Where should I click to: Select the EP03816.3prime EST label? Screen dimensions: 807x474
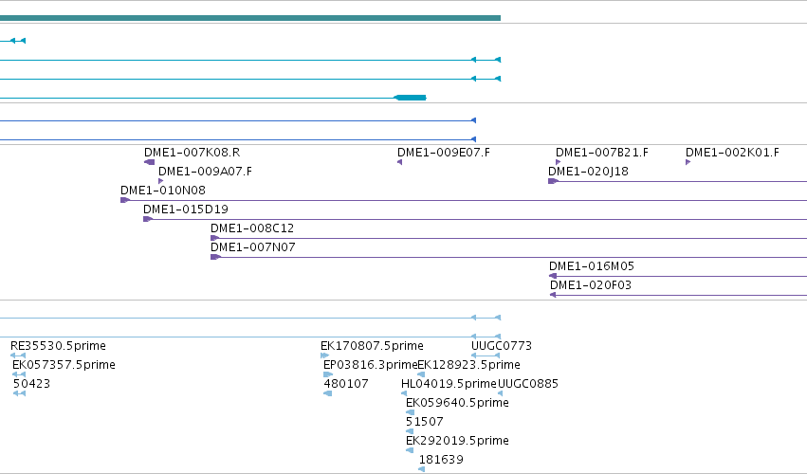pos(370,365)
